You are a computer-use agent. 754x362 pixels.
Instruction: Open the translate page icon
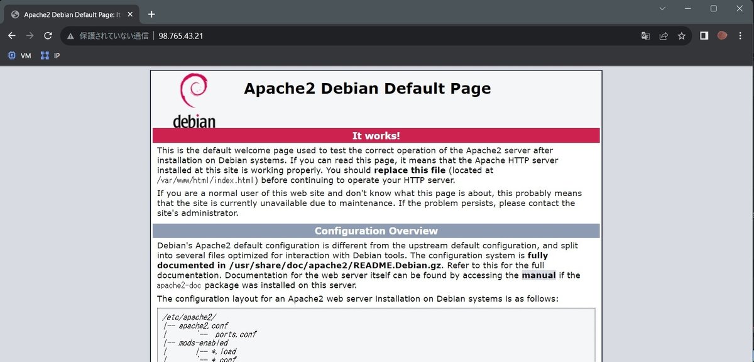[645, 36]
